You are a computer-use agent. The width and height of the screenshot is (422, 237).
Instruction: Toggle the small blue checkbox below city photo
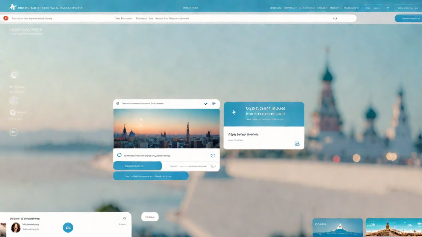click(x=213, y=155)
